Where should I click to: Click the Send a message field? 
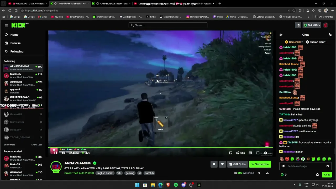305,166
